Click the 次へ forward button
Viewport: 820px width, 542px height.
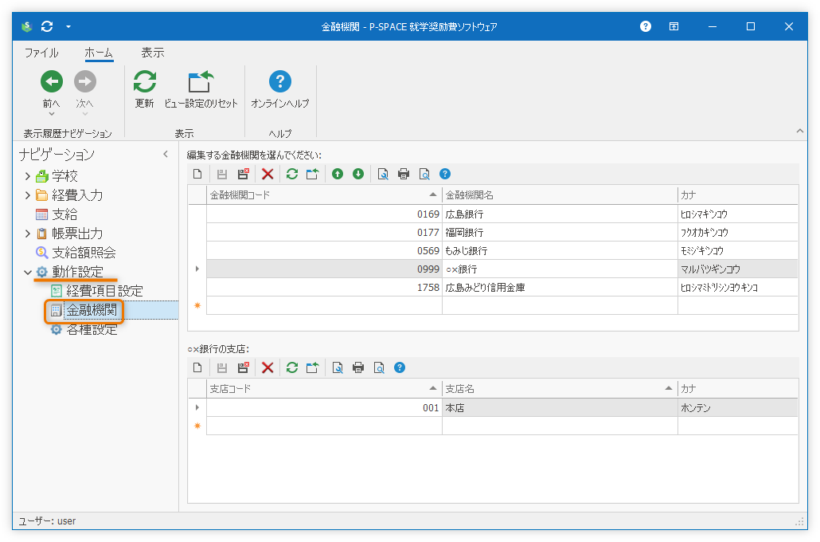(x=84, y=89)
